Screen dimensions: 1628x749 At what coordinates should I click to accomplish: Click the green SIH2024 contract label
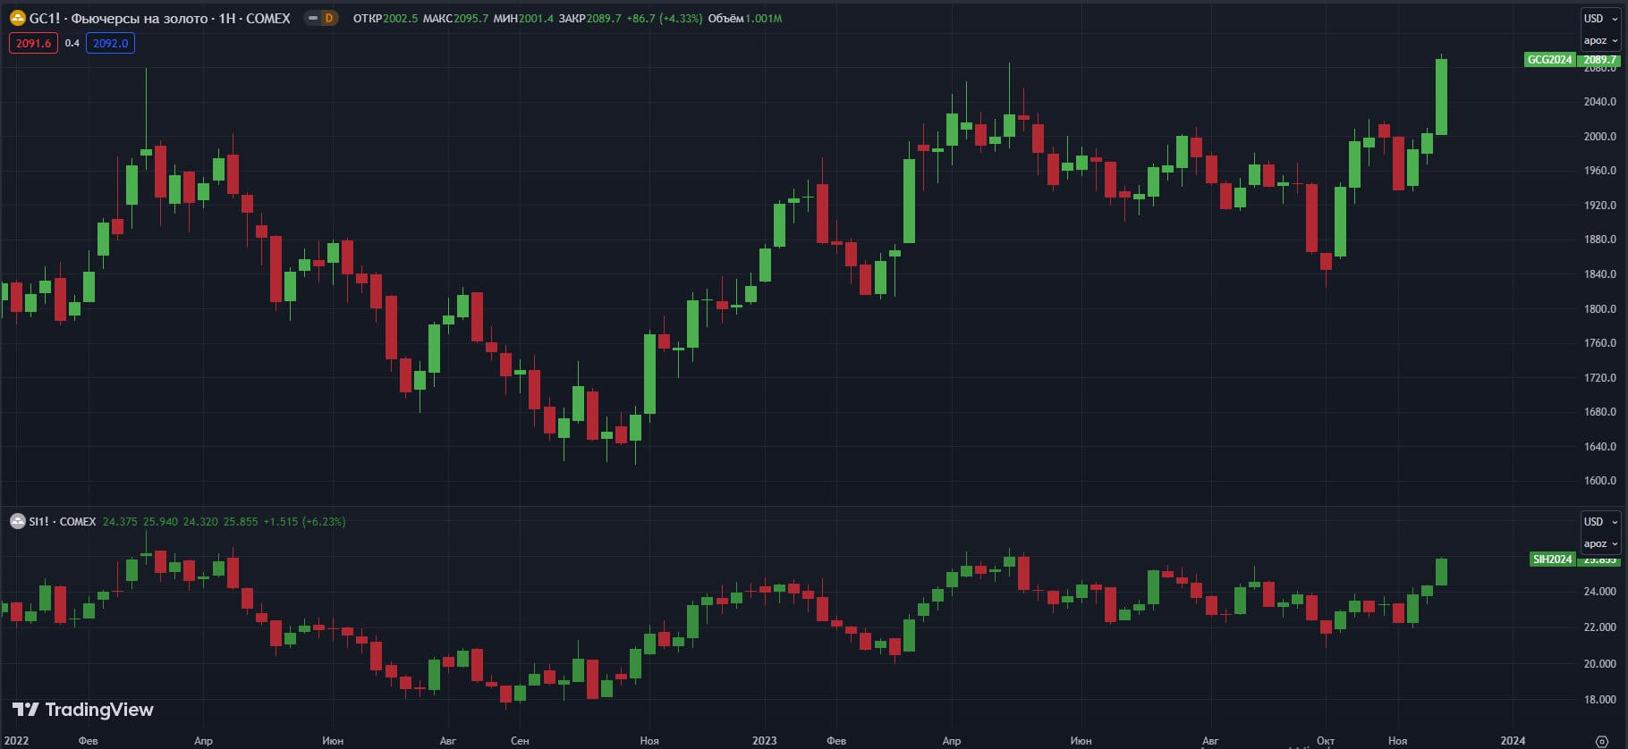1552,560
